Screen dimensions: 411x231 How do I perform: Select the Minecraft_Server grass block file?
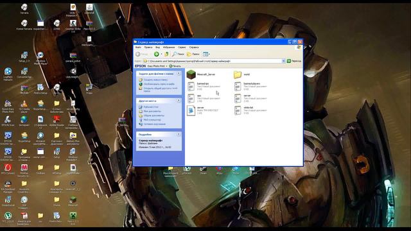(201, 74)
